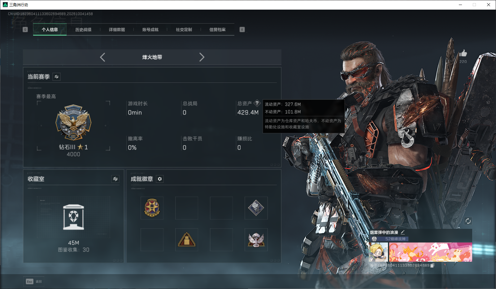The height and width of the screenshot is (289, 496).
Task: Click the 不动资产: 101.8M tooltip line
Action: click(x=283, y=112)
